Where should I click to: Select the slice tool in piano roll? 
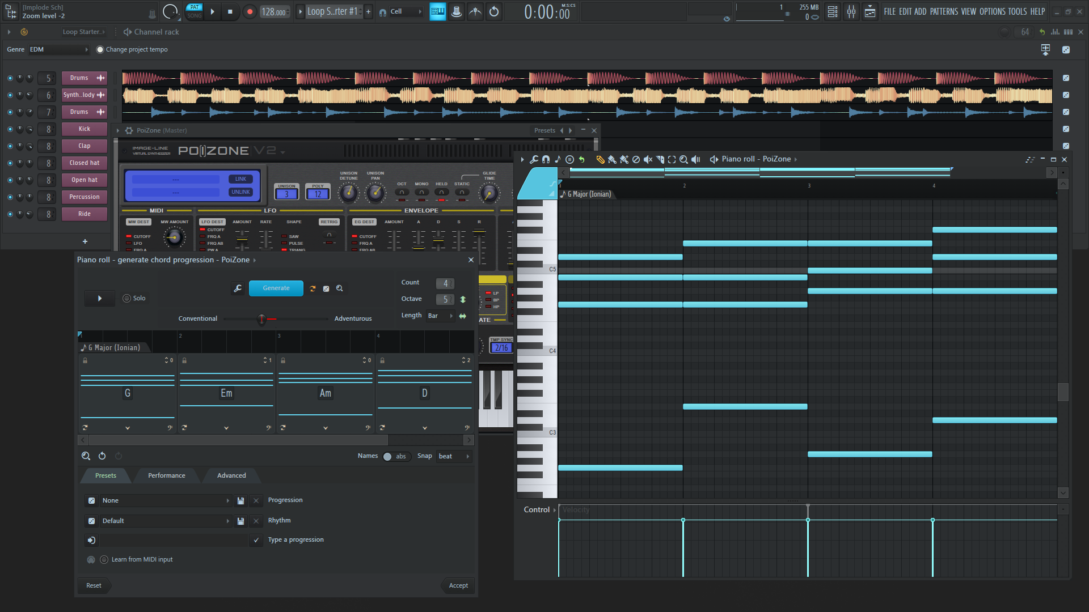(660, 159)
